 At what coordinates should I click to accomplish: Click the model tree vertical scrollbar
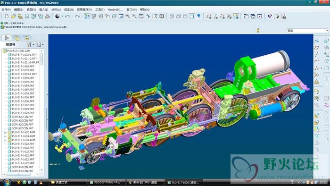coord(41,110)
